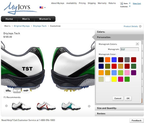
Task: Open Product Details arrow icon
Action: (x=140, y=26)
